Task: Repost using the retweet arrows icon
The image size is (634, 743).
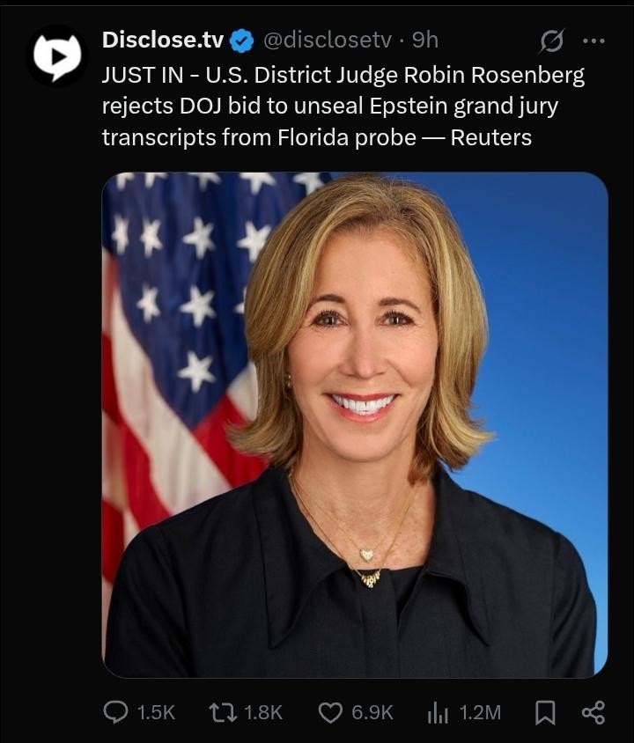Action: click(x=223, y=712)
